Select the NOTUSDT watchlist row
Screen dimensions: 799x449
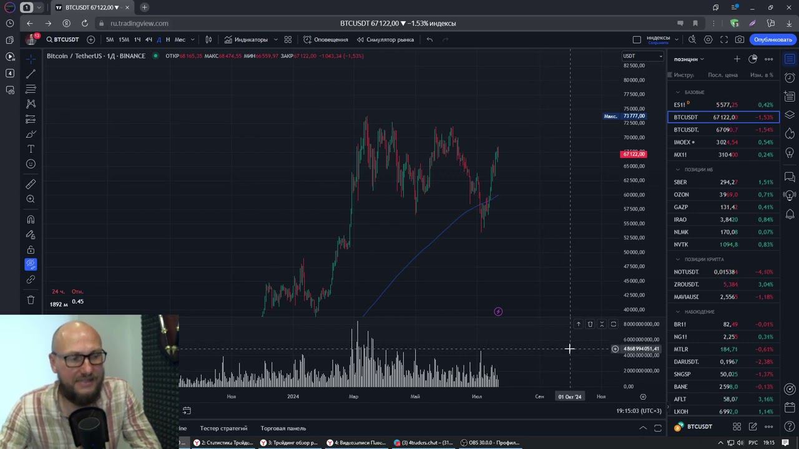pyautogui.click(x=723, y=272)
